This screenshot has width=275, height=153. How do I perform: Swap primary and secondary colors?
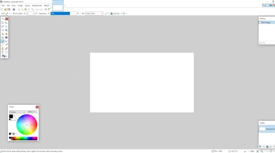tap(14, 115)
